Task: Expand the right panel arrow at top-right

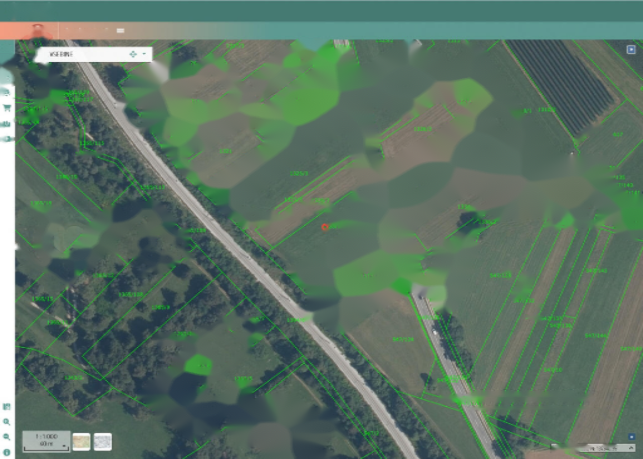Action: pos(631,49)
